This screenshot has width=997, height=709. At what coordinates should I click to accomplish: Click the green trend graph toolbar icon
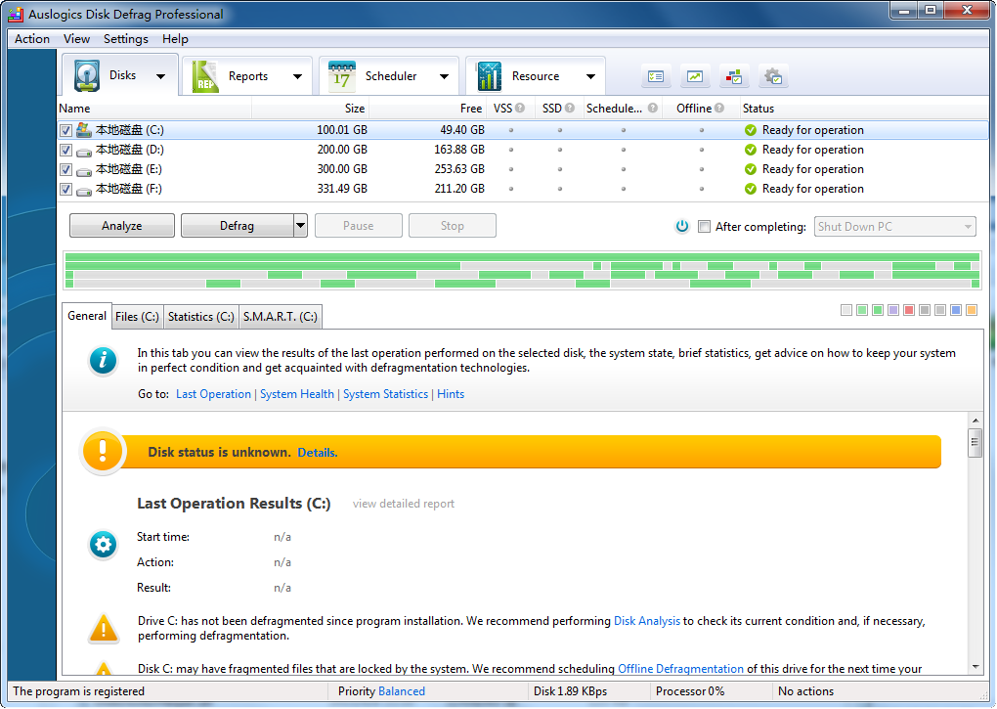pyautogui.click(x=695, y=77)
